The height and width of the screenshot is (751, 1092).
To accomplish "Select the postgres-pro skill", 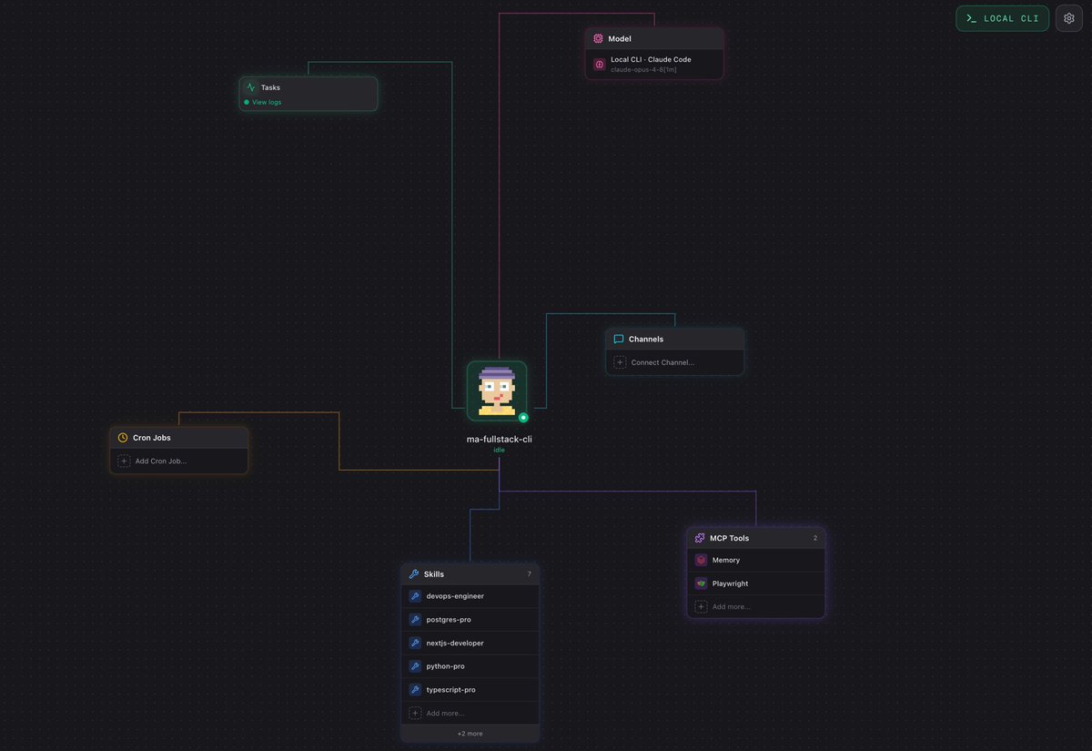I will coord(470,619).
